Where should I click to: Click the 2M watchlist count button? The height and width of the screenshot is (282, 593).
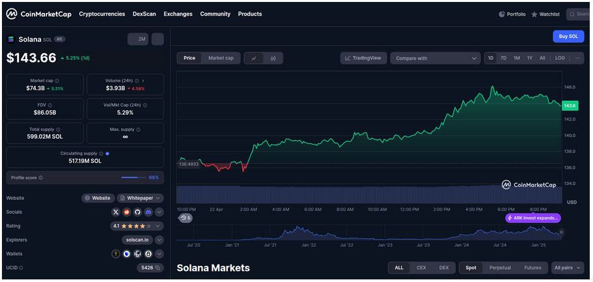[138, 39]
